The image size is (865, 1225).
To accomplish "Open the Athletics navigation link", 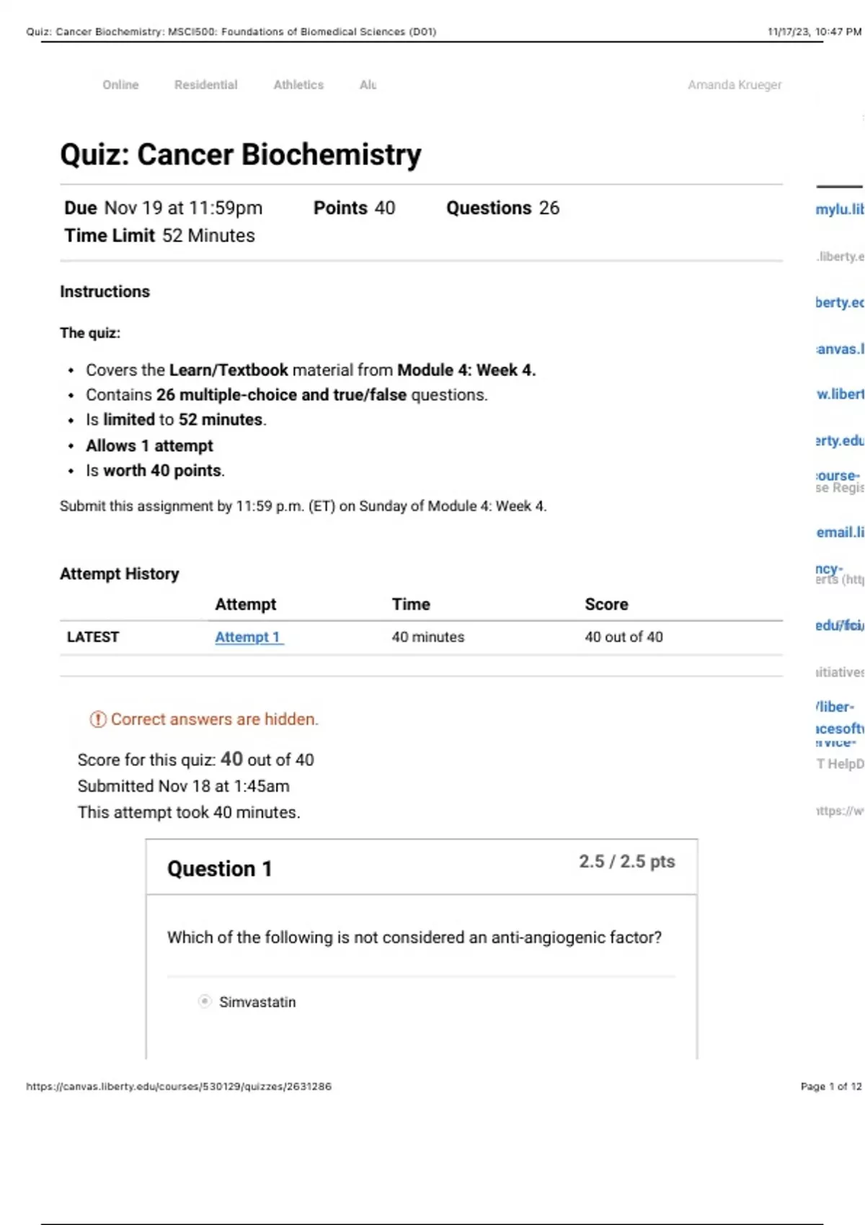I will (x=298, y=85).
